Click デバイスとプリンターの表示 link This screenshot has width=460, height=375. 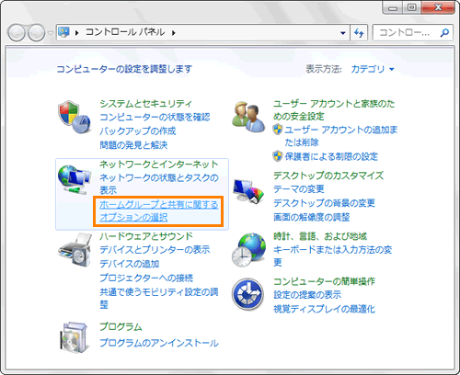155,250
